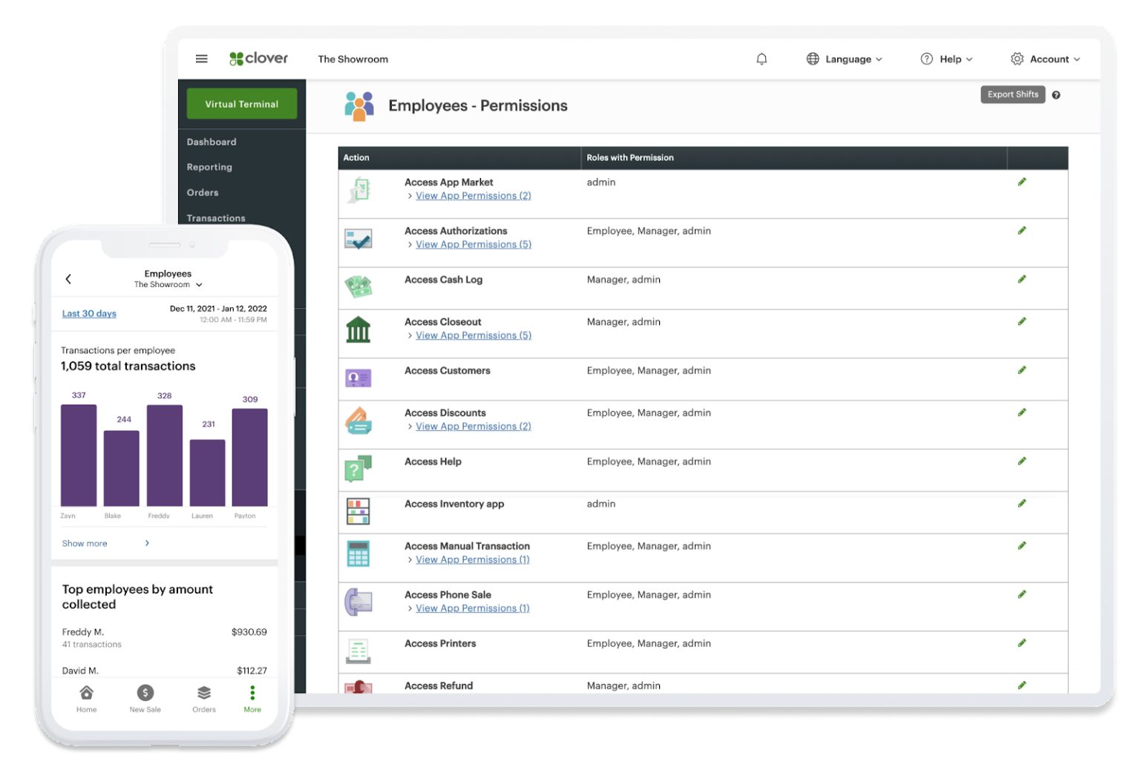Viewport: 1140px width, 773px height.
Task: Click the hamburger menu icon beside Clover logo
Action: (201, 59)
